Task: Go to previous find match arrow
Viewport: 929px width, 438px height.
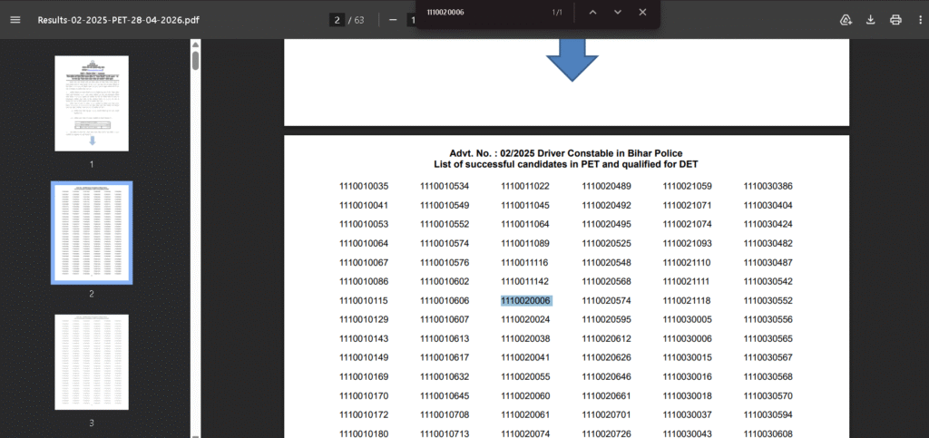Action: (592, 13)
